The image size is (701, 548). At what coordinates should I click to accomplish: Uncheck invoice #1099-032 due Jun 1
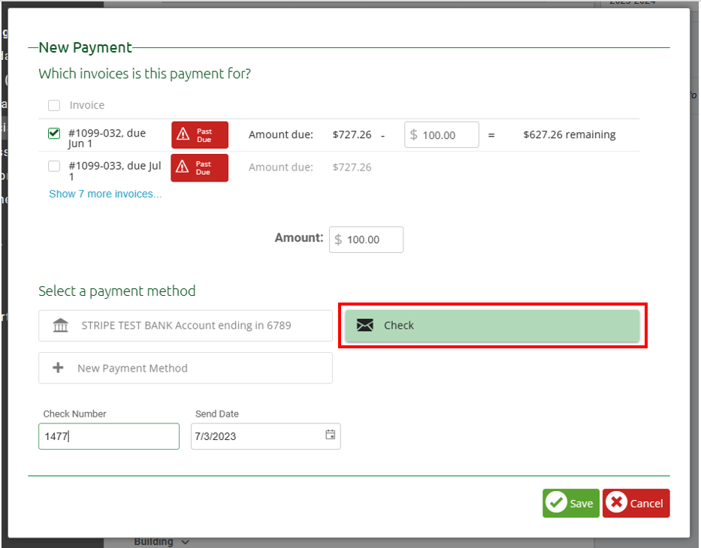[x=53, y=133]
